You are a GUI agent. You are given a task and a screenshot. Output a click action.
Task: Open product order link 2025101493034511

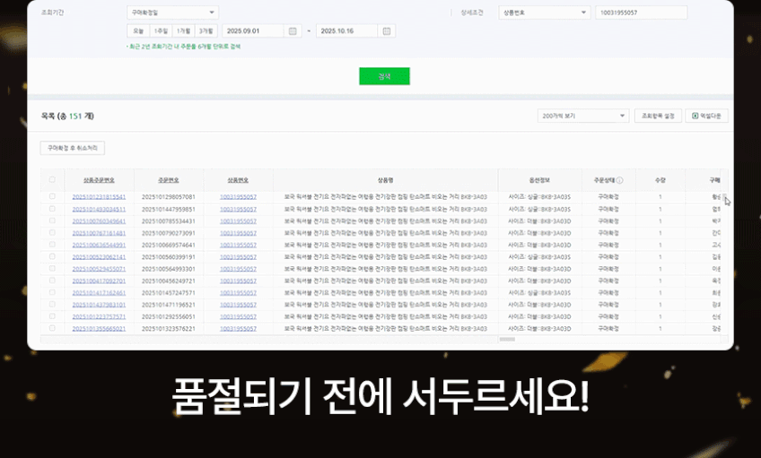click(99, 210)
